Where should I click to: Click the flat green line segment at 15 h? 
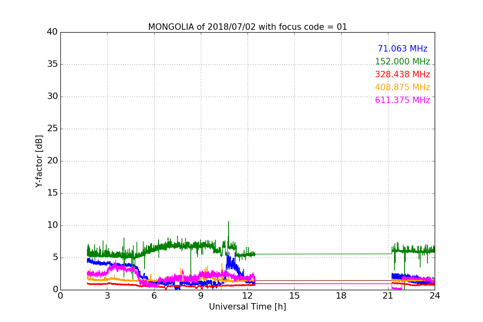tap(294, 254)
